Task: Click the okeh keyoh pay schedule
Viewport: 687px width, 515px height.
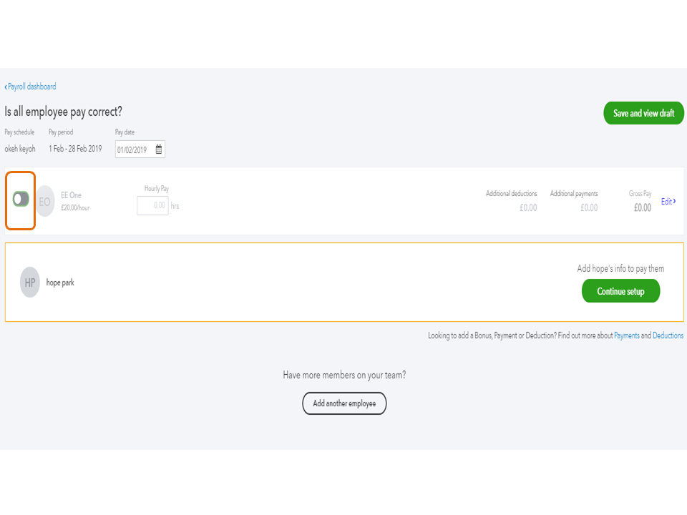Action: pos(20,149)
